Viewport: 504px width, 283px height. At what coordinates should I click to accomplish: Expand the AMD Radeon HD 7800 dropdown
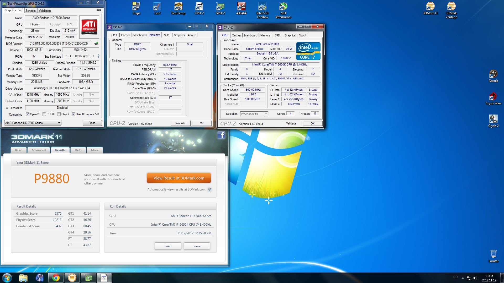point(59,123)
